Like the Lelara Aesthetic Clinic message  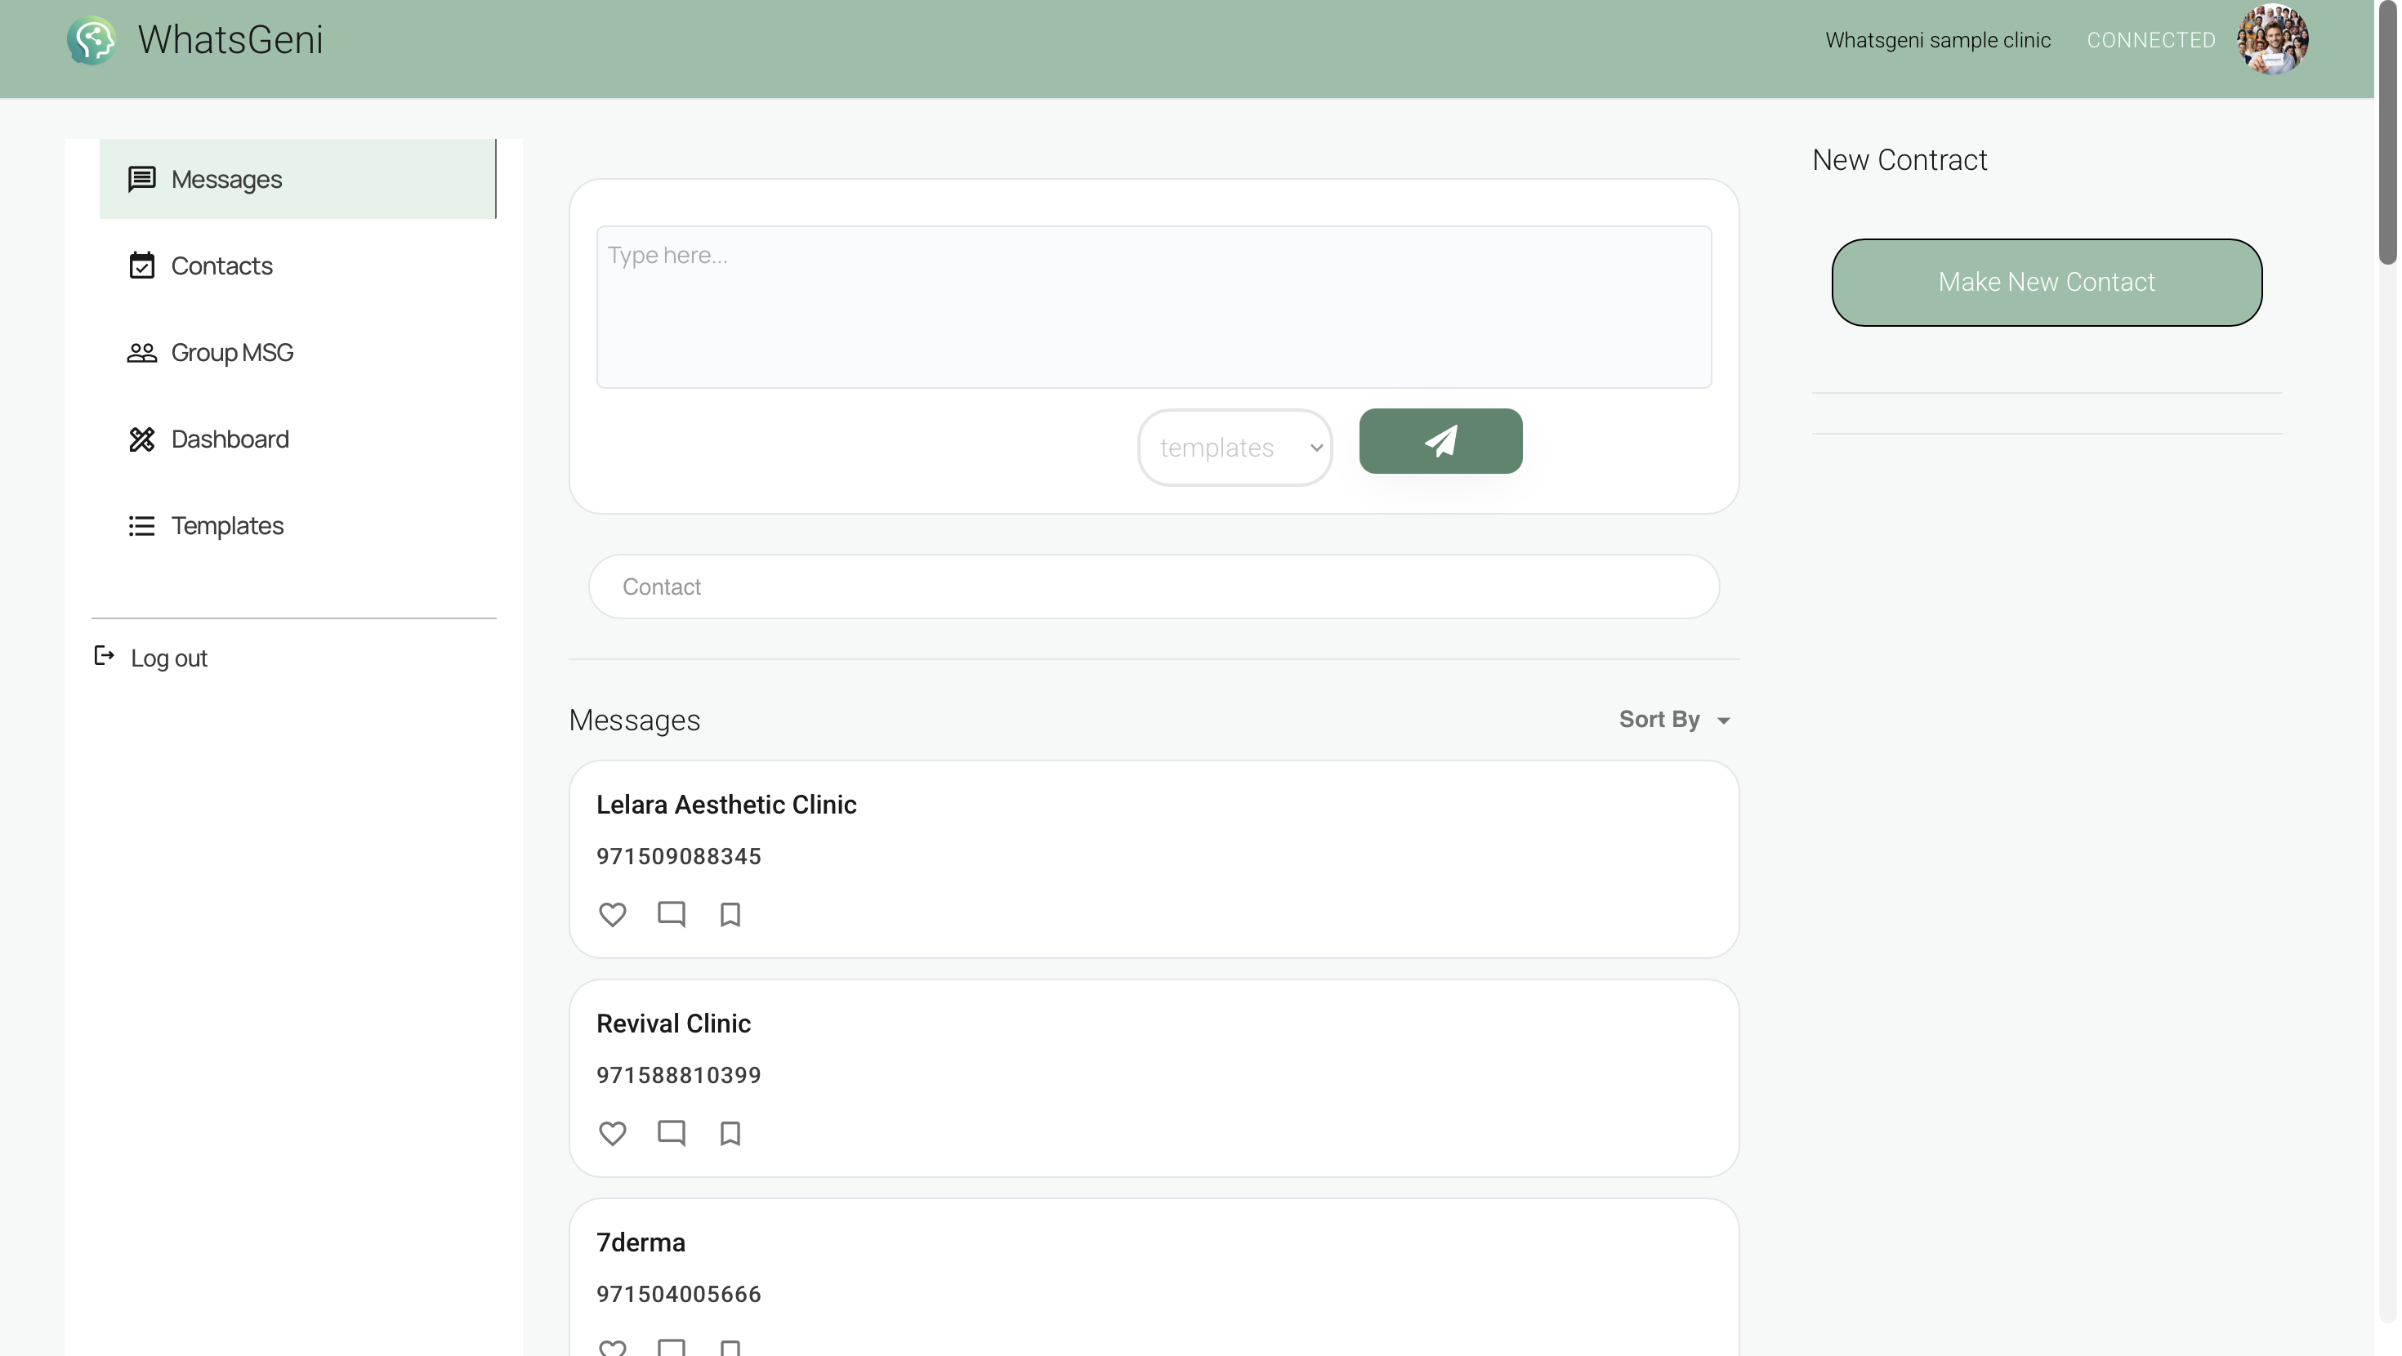613,915
